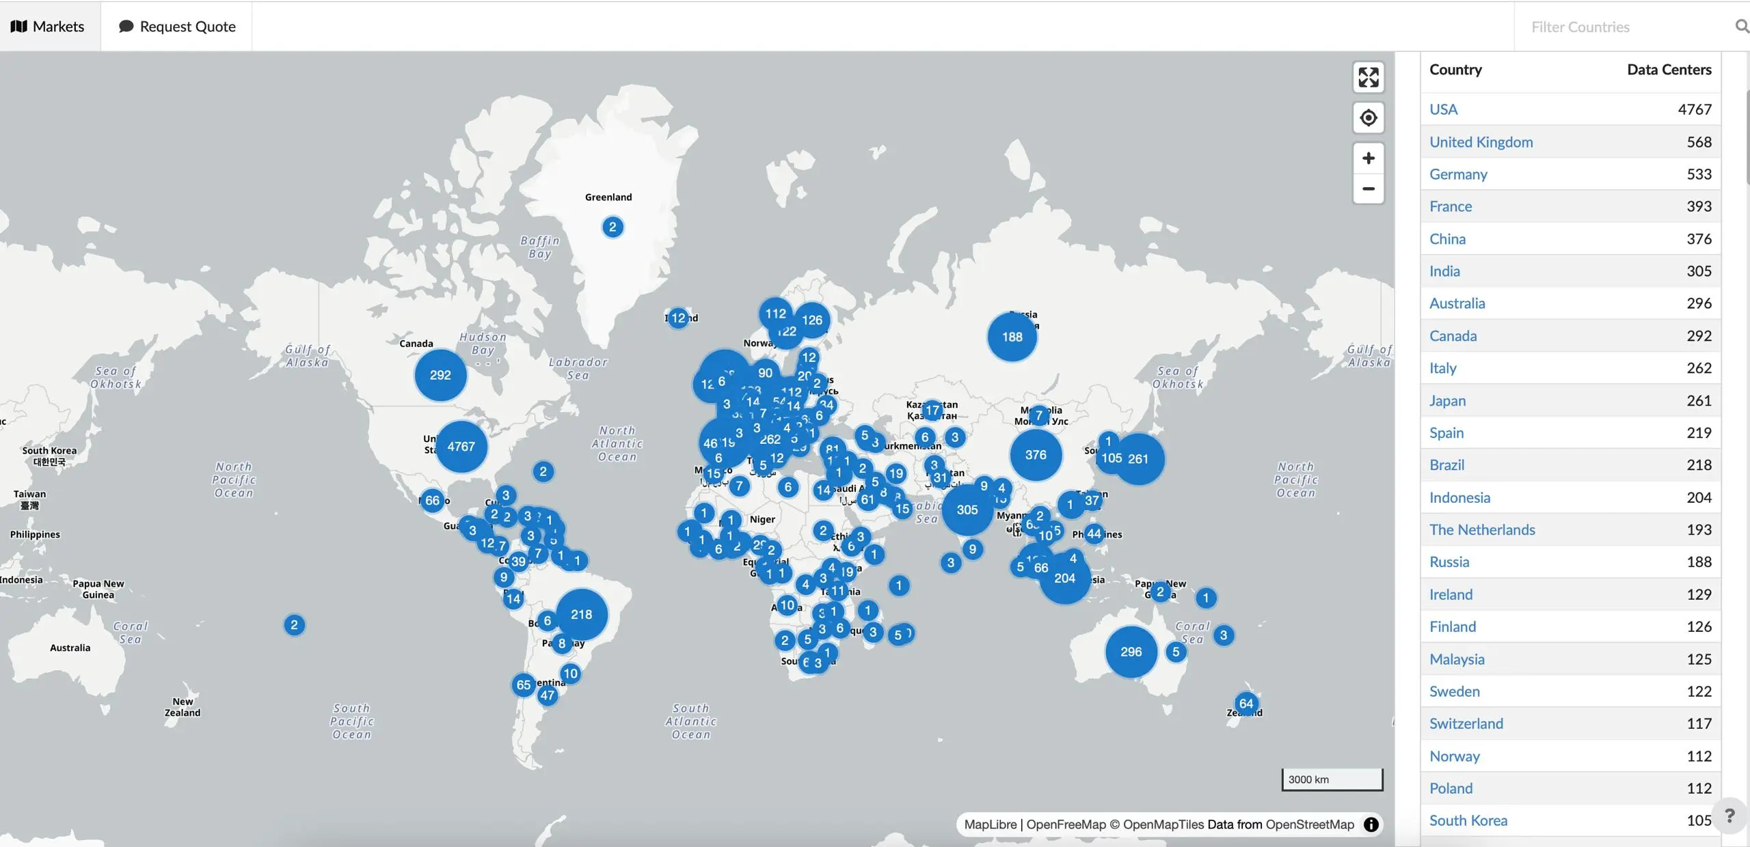
Task: Open the Spain country link
Action: pyautogui.click(x=1446, y=433)
